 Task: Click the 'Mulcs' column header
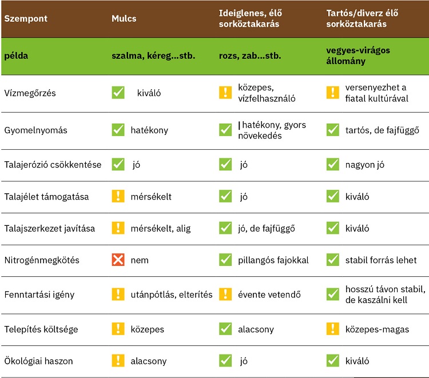click(x=124, y=19)
